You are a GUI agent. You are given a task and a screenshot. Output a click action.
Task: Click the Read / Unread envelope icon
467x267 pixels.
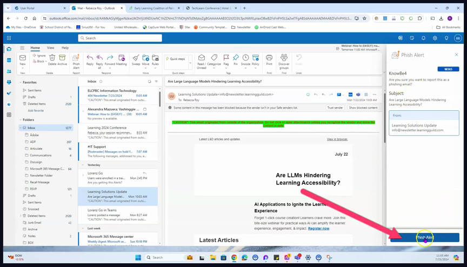[201, 57]
